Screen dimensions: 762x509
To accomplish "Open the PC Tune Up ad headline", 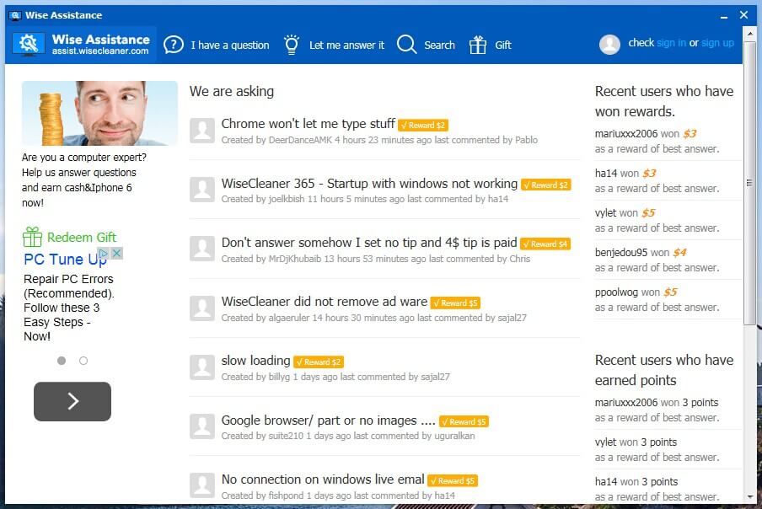I will click(x=65, y=260).
